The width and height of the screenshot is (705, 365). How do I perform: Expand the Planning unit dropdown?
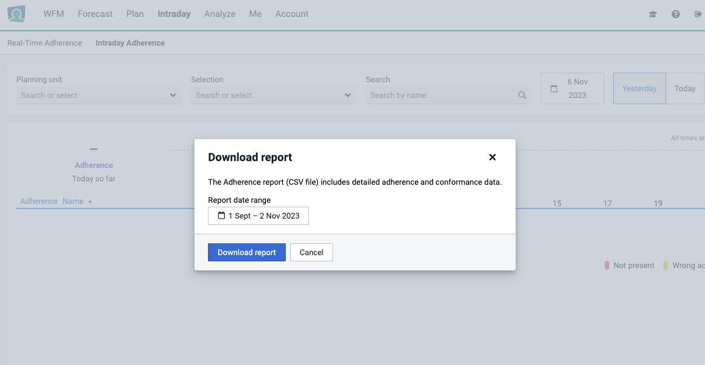[173, 95]
